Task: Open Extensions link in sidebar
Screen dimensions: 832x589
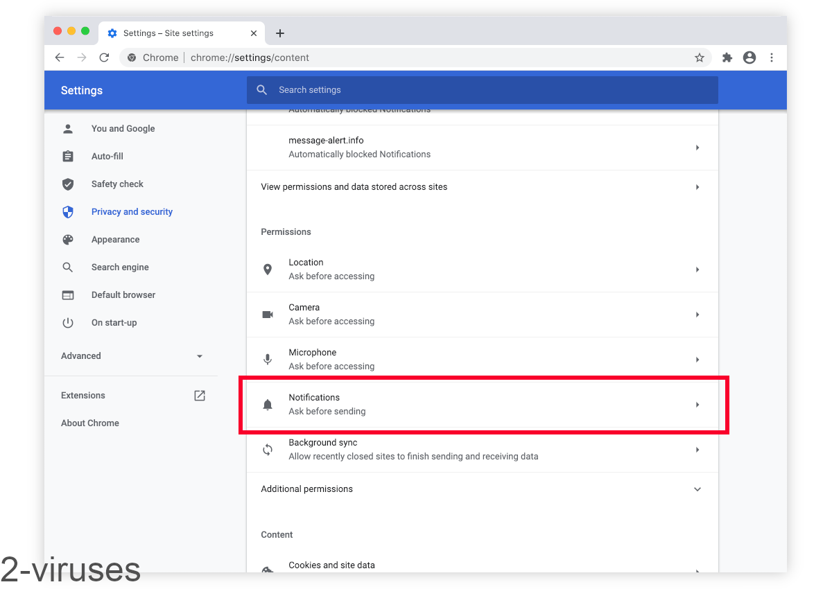Action: (83, 396)
